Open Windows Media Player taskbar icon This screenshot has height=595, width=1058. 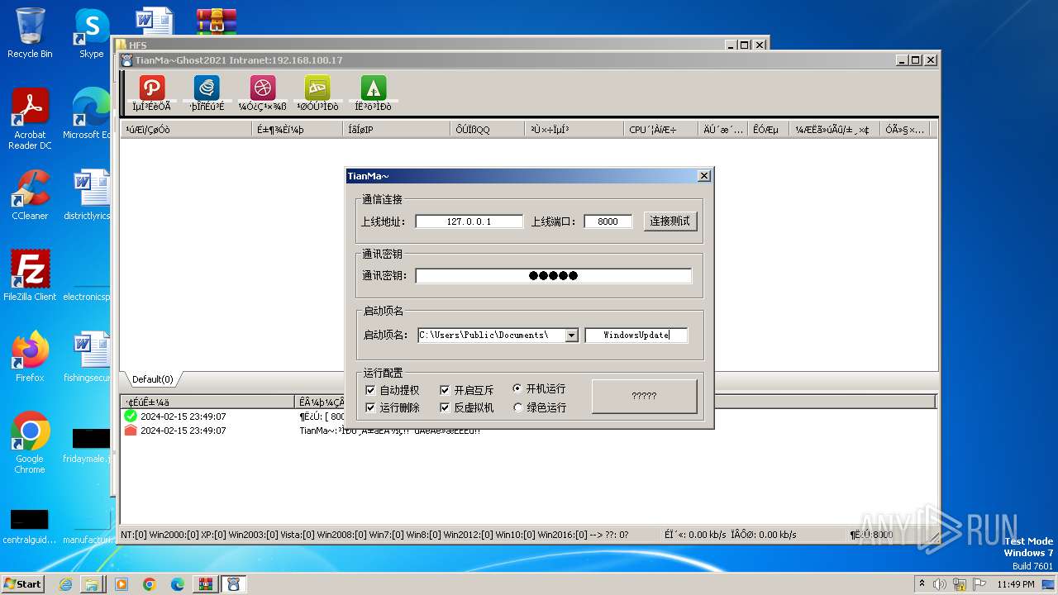(x=122, y=584)
